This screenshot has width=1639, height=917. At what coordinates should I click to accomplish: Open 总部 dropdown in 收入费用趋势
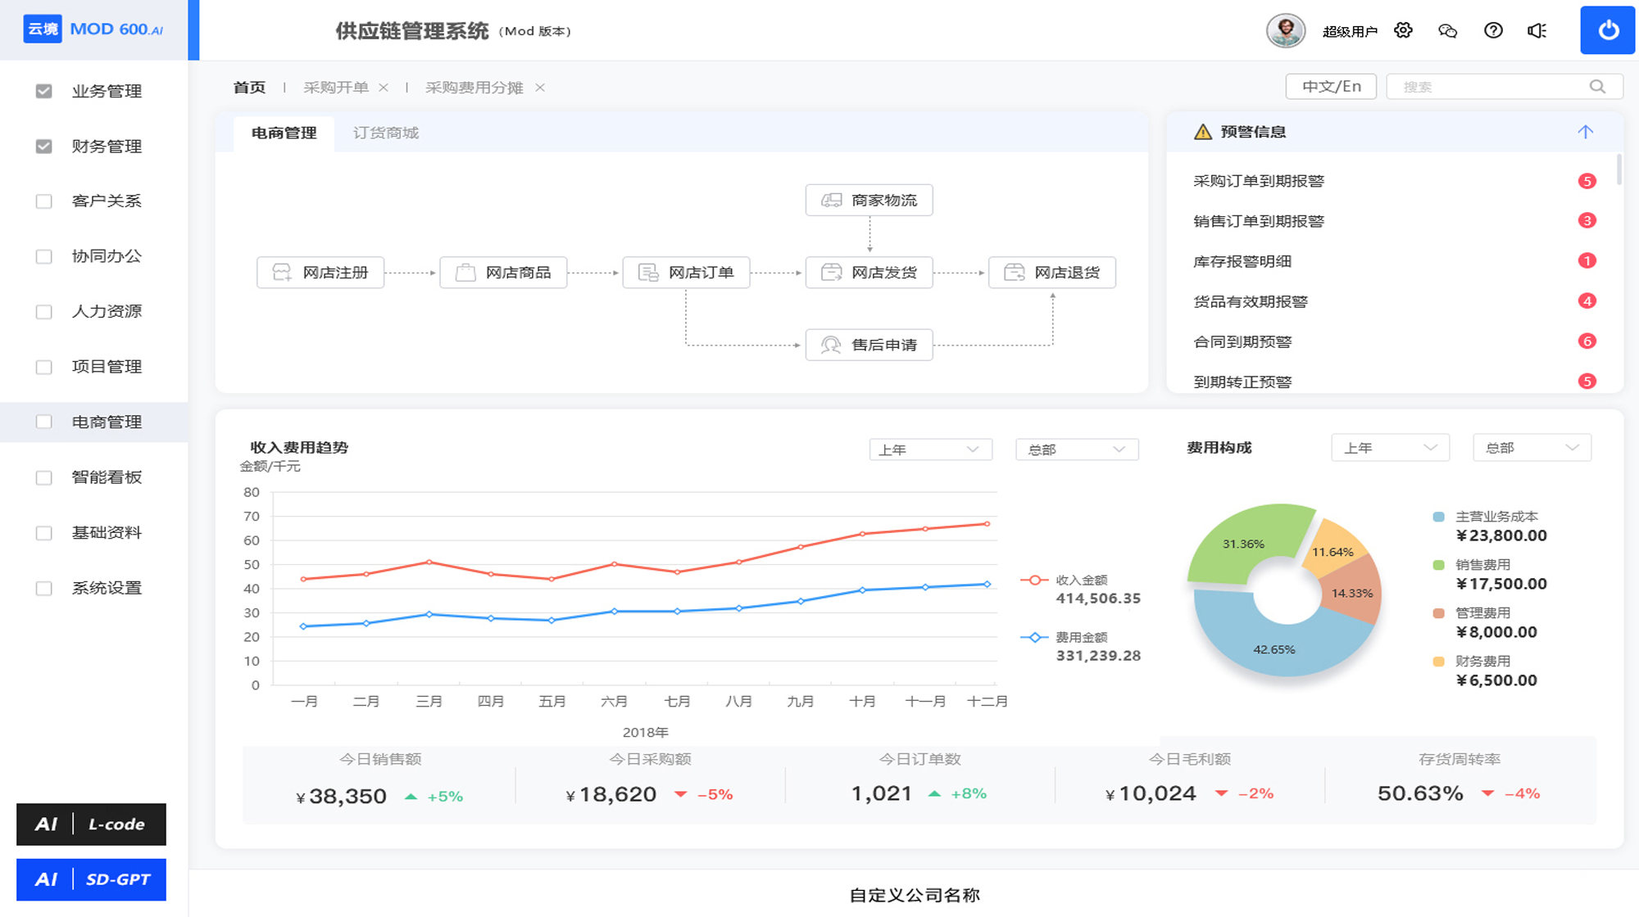[x=1077, y=449]
